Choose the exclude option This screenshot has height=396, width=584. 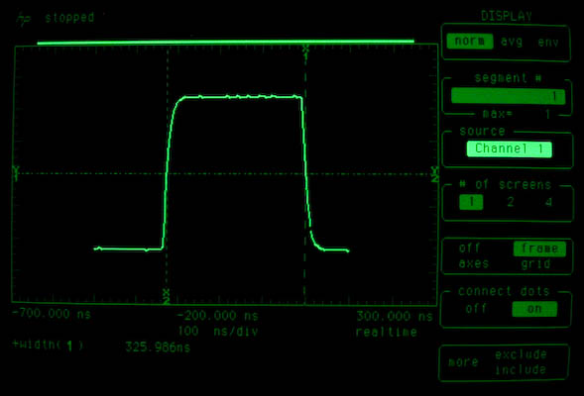(521, 354)
